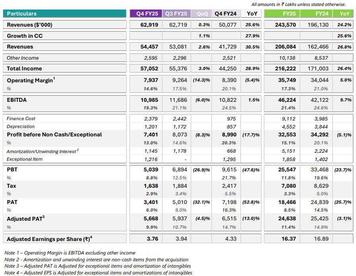Select the 34,292 FY24 profit cell
Image resolution: width=356 pixels, height=276 pixels.
[x=320, y=134]
